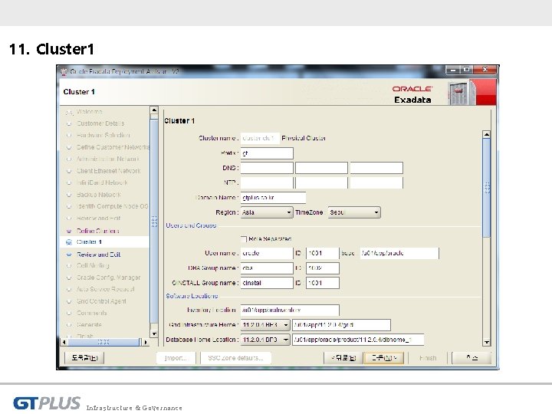552x414 pixels.
Task: Click the second DNS field
Action: 321,168
